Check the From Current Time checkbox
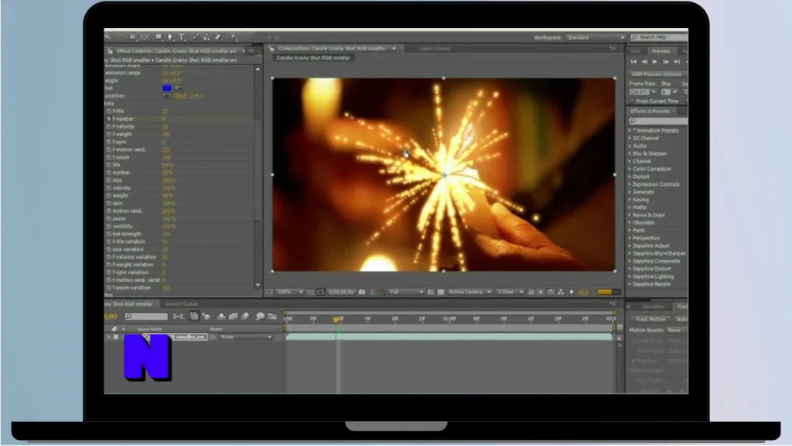Viewport: 792px width, 446px height. click(633, 101)
